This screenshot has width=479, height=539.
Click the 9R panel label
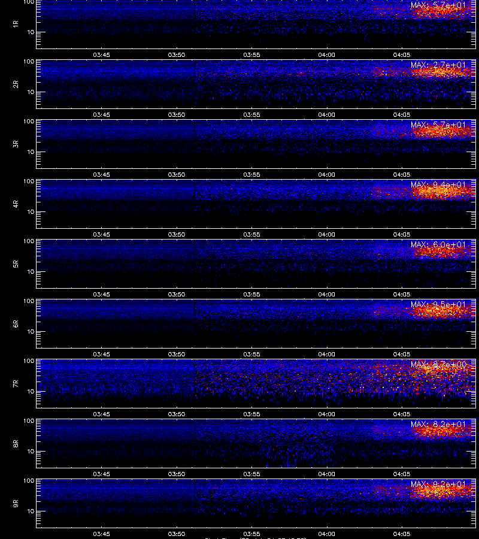point(16,503)
